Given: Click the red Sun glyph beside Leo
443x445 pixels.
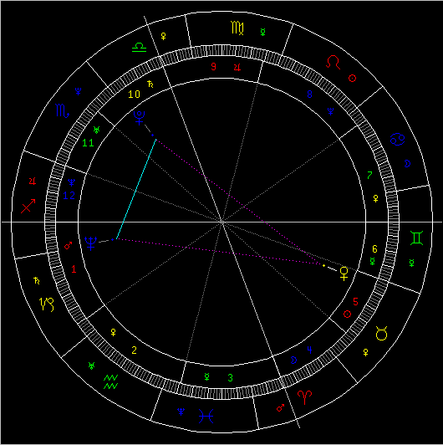Looking at the screenshot, I should pos(352,79).
